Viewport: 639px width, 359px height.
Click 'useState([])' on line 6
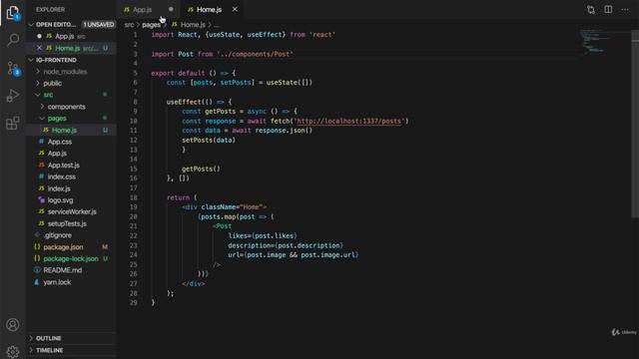290,83
